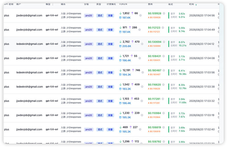Screen dimensions: 227x147
Task: Click the 流式 tag in 17:03:38 row
Action: (x=100, y=87)
